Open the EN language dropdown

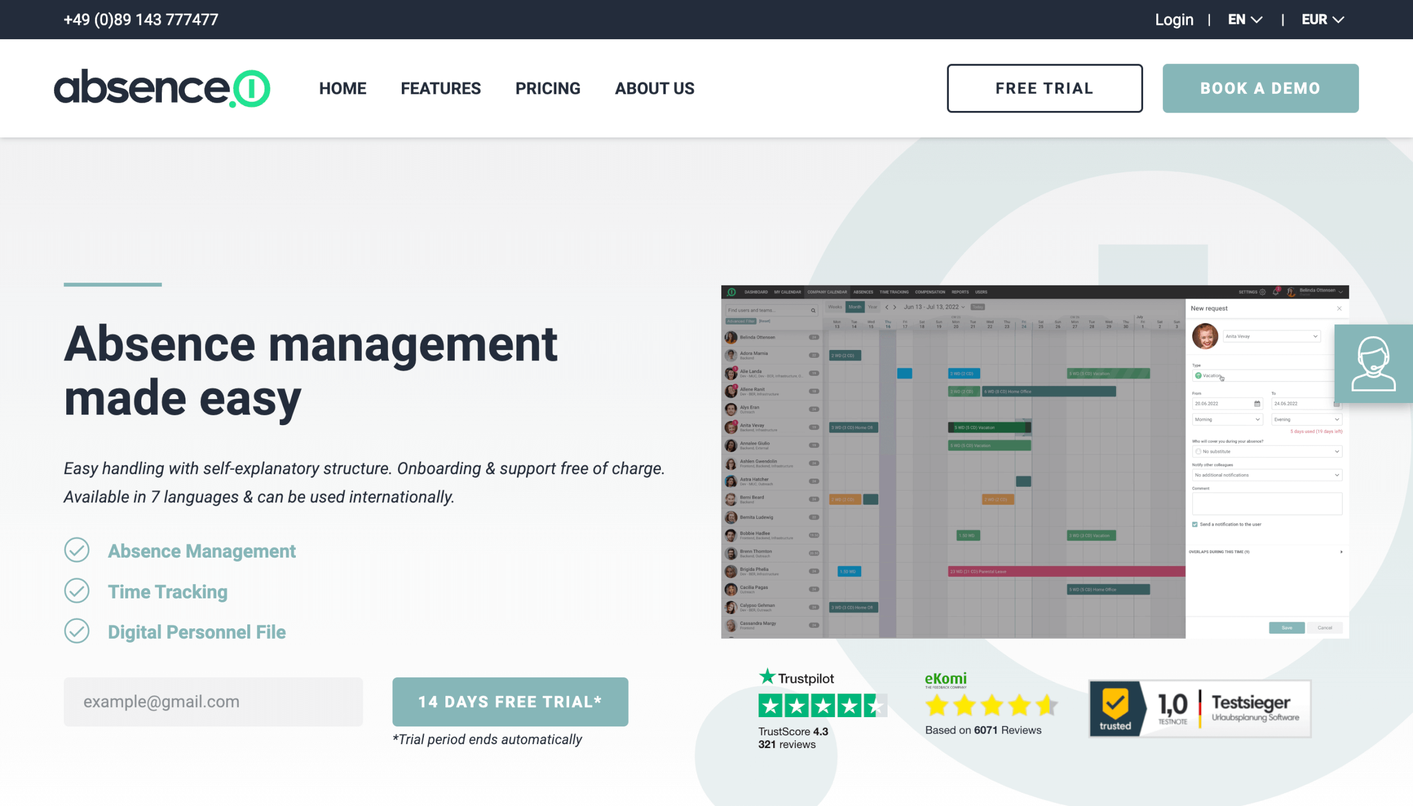[x=1245, y=19]
